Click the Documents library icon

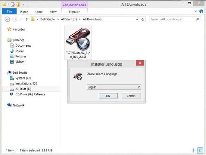pyautogui.click(x=12, y=45)
